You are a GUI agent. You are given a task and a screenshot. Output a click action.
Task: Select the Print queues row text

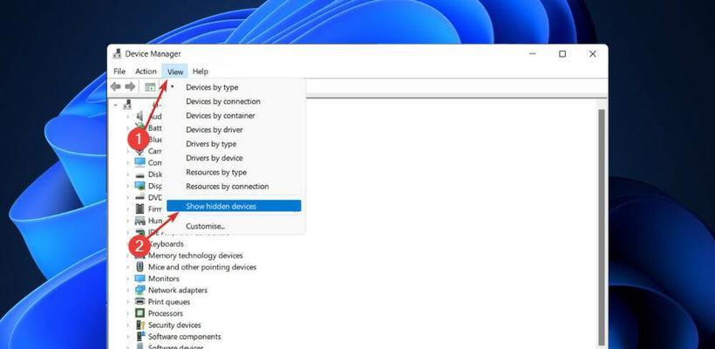168,302
